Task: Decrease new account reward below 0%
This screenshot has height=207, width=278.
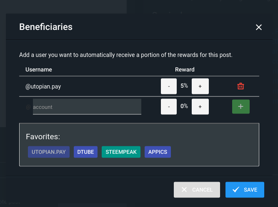Action: (x=169, y=106)
